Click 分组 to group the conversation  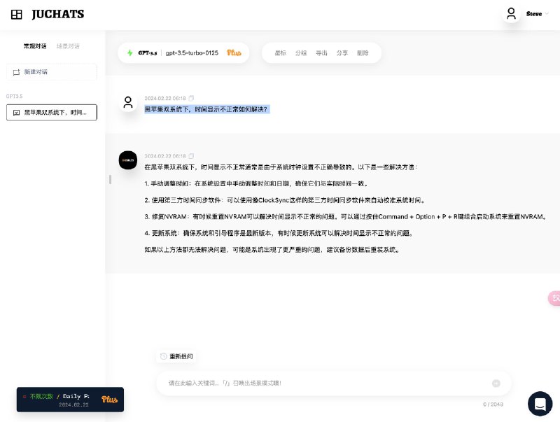301,53
